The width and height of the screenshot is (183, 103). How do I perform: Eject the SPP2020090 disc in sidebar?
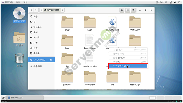pos(51,60)
